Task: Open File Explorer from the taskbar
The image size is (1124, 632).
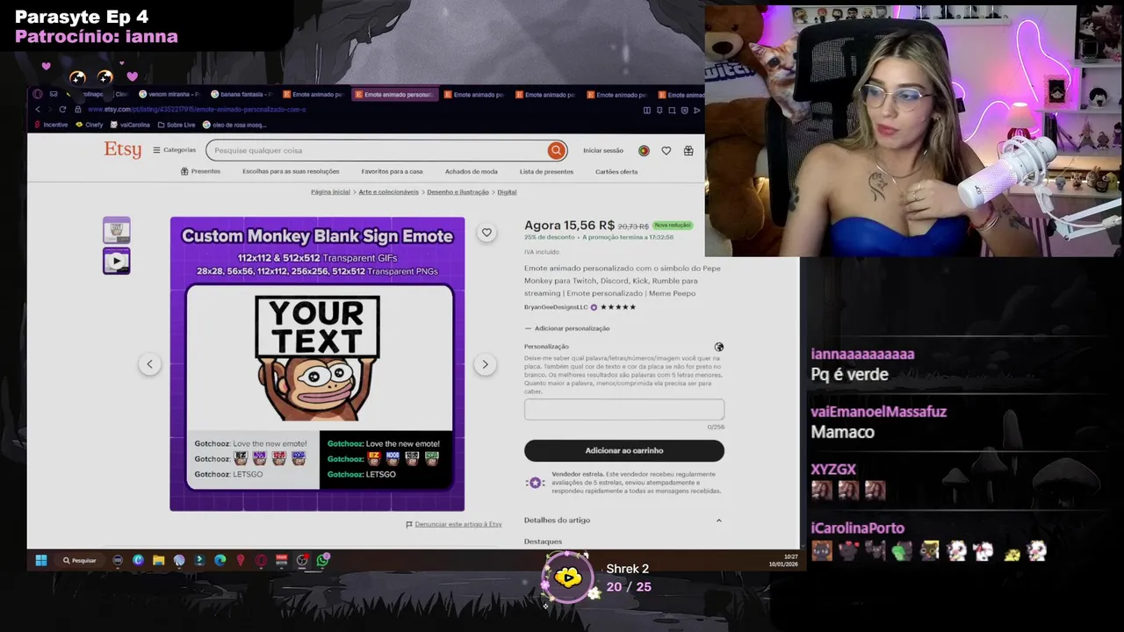Action: click(x=159, y=560)
